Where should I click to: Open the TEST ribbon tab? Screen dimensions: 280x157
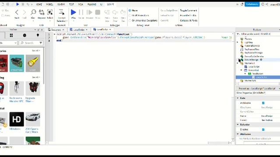[x=71, y=4]
